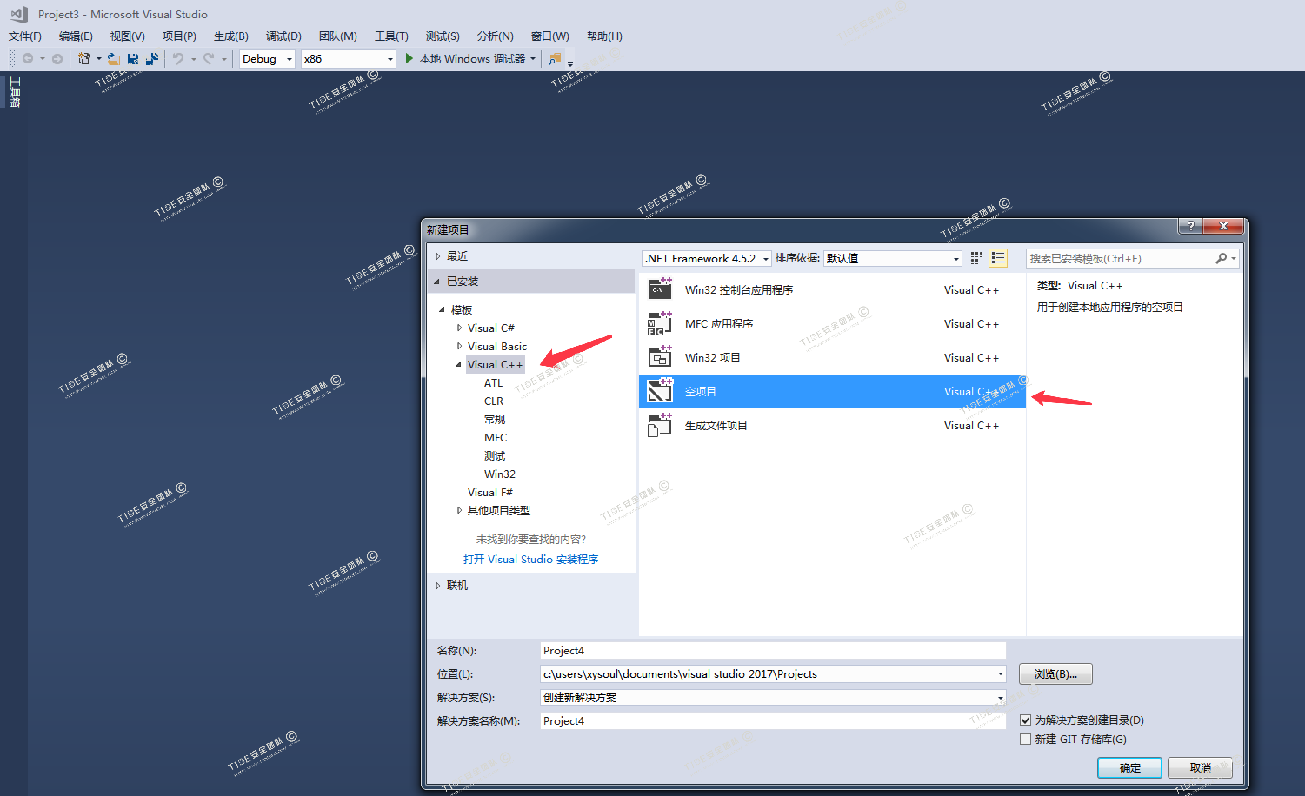
Task: Switch template view to small icons
Action: (x=976, y=258)
